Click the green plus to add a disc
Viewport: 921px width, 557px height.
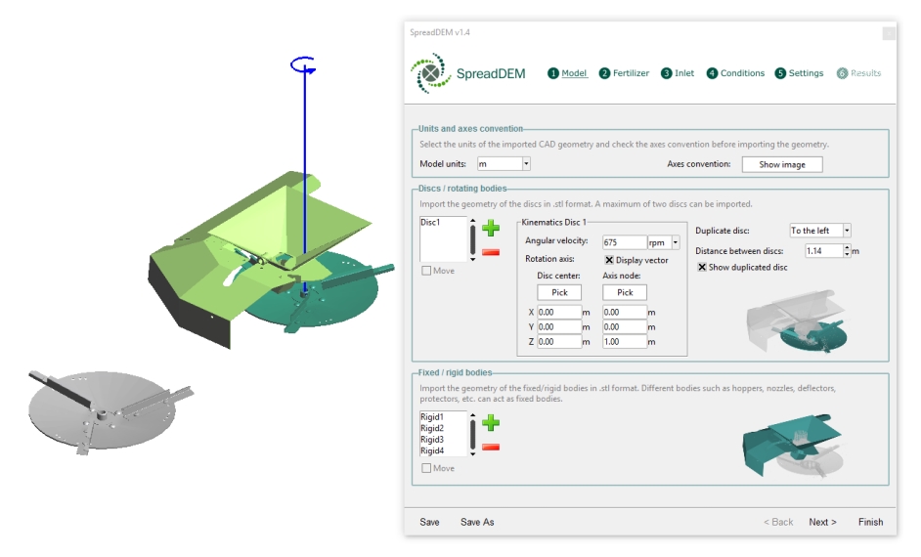pyautogui.click(x=491, y=230)
